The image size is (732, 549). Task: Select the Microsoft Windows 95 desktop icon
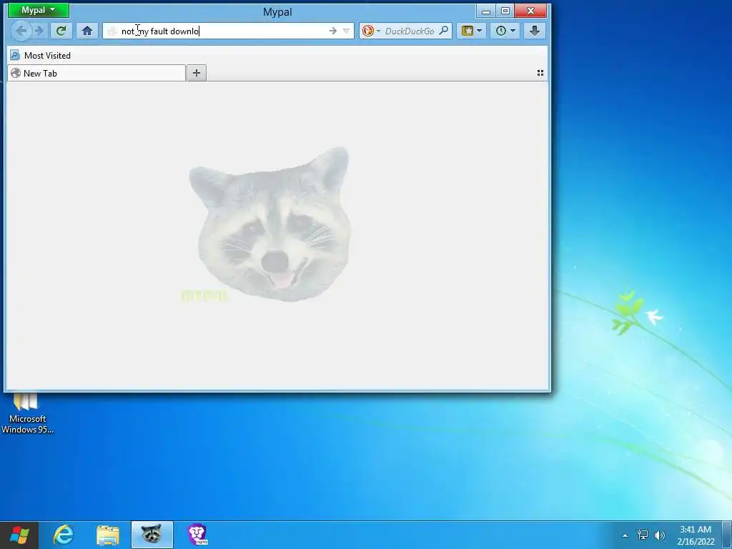(x=27, y=413)
